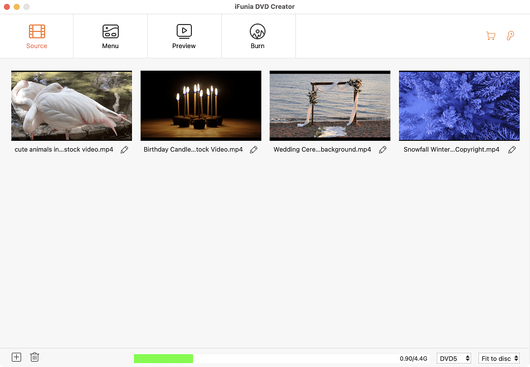Click the shopping cart purchase icon
This screenshot has height=367, width=530.
(x=490, y=36)
